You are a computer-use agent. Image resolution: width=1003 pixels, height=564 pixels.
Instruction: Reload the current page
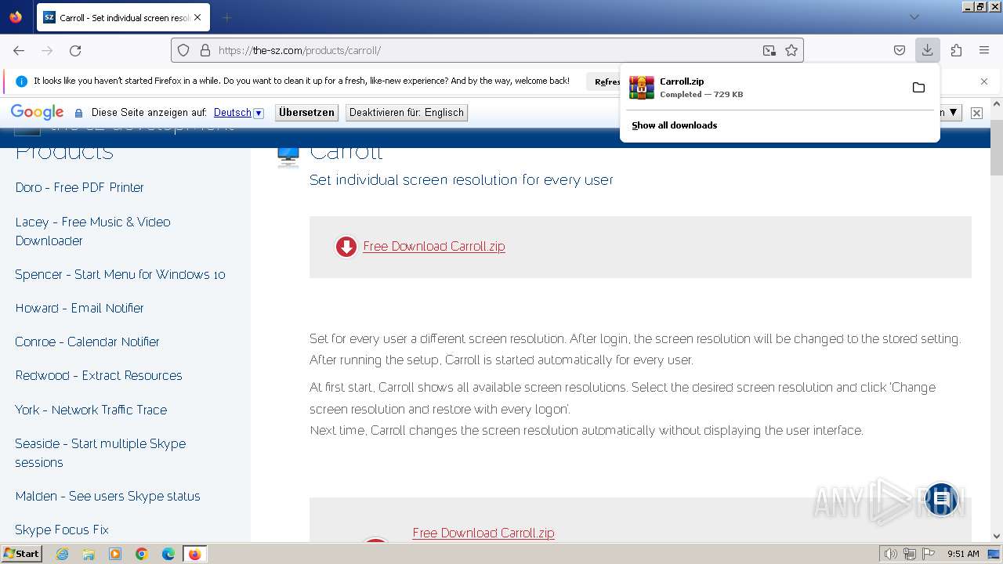click(75, 50)
